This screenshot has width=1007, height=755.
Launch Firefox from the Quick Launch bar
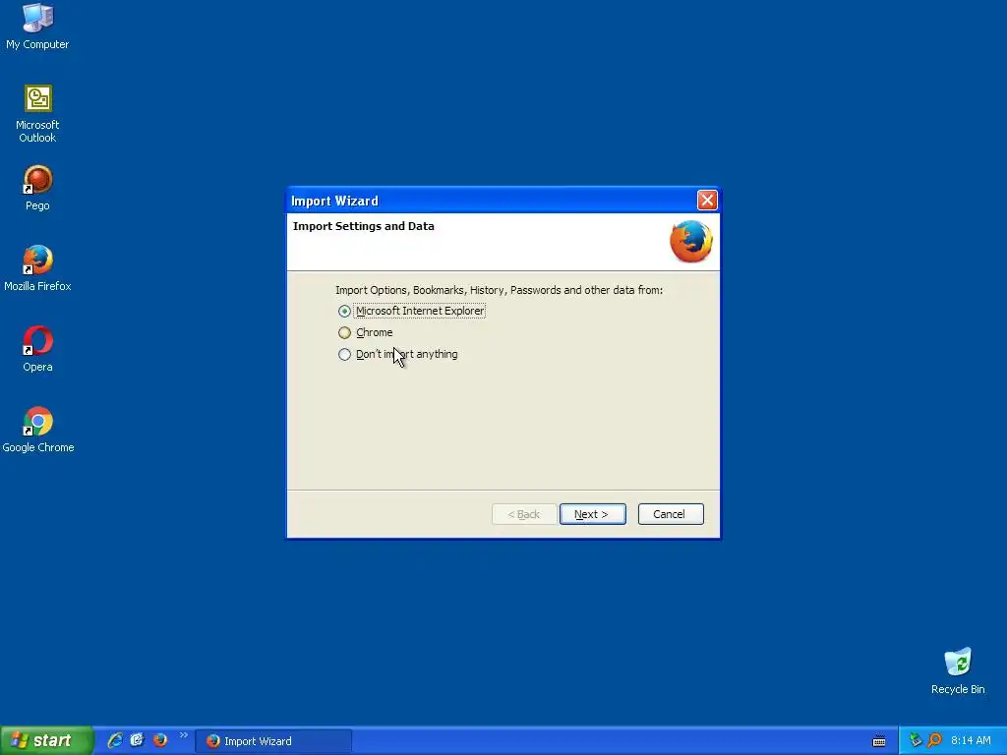tap(160, 740)
